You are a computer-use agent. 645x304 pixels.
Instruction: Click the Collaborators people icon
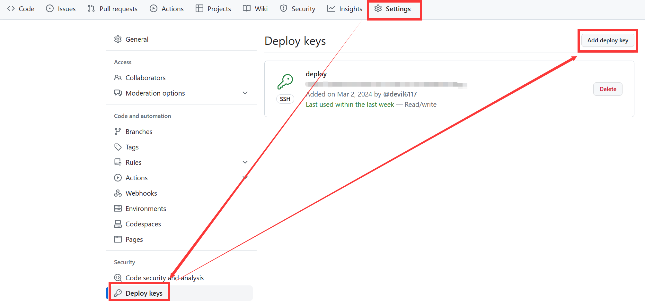118,78
